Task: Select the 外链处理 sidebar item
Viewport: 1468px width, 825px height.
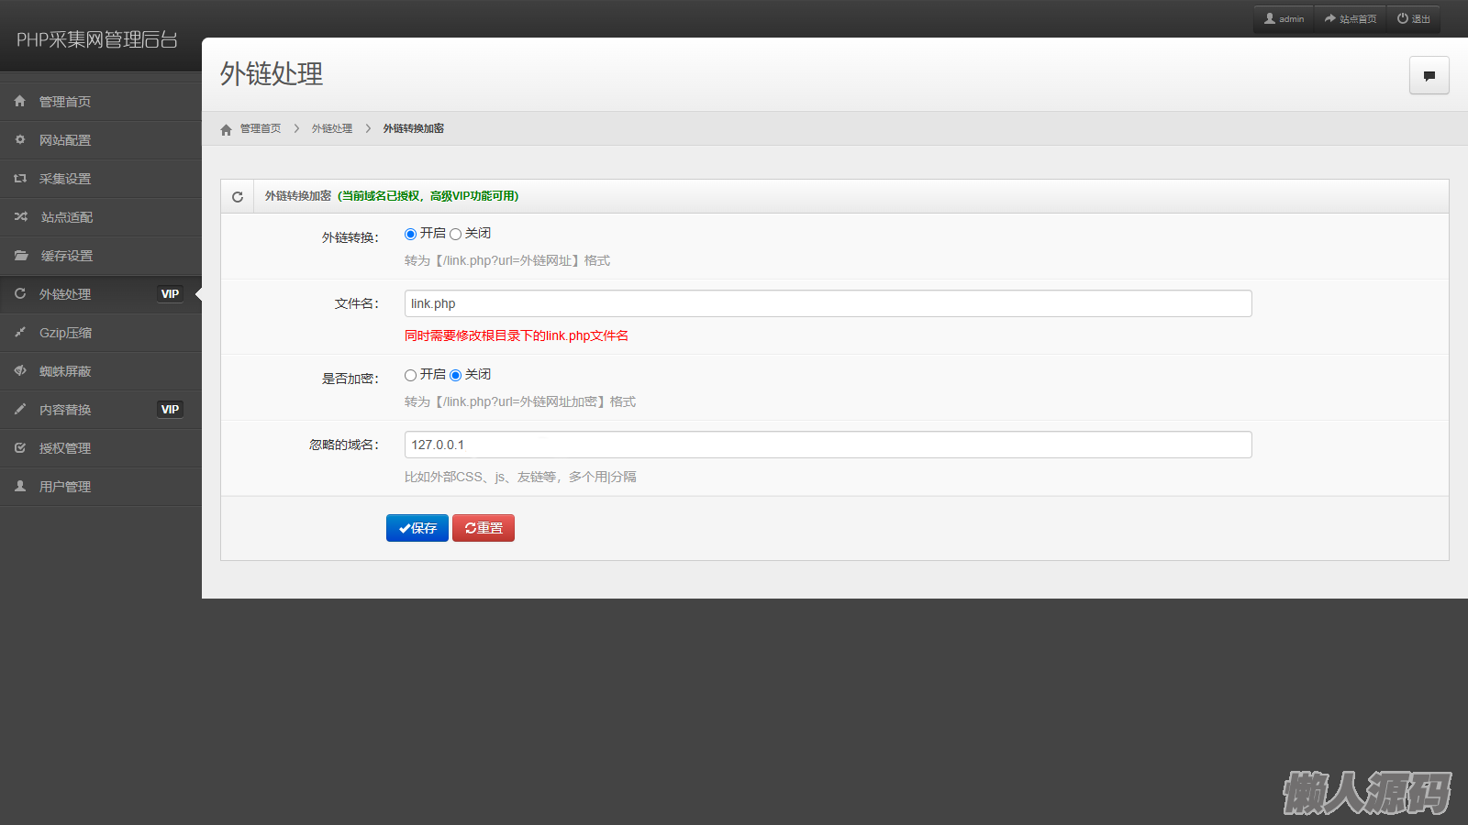Action: pos(101,294)
